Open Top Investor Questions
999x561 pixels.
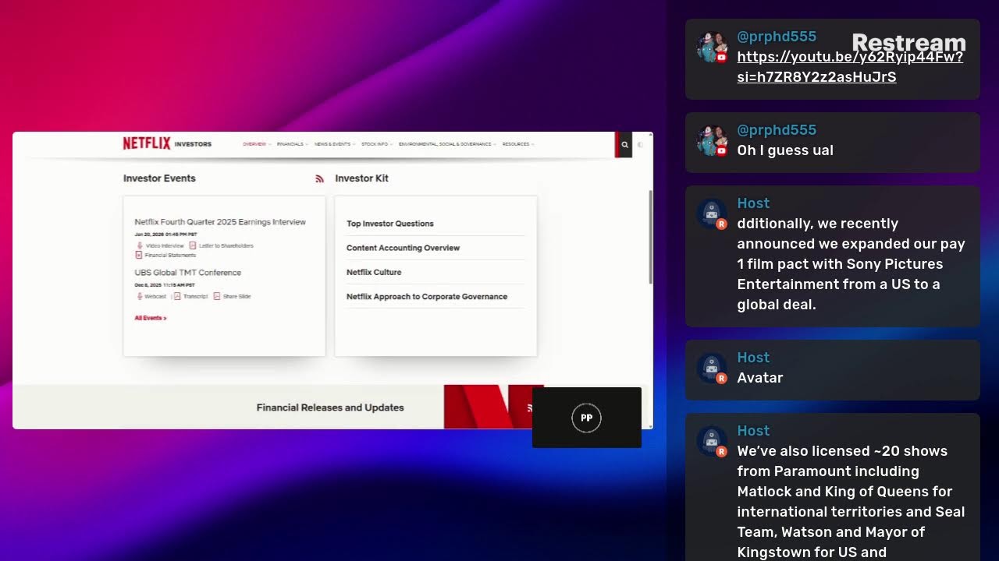390,224
